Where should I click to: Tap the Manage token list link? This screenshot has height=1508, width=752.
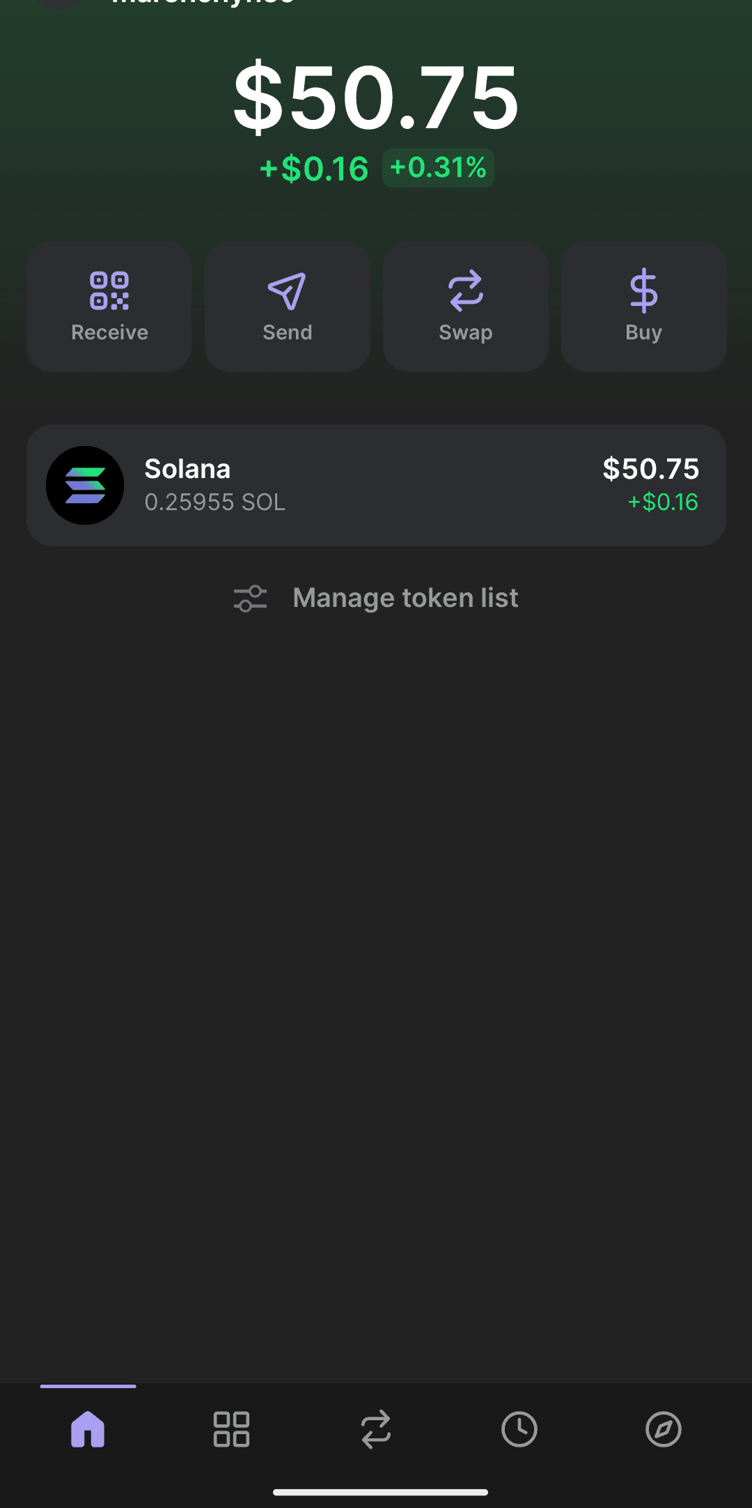tap(405, 598)
